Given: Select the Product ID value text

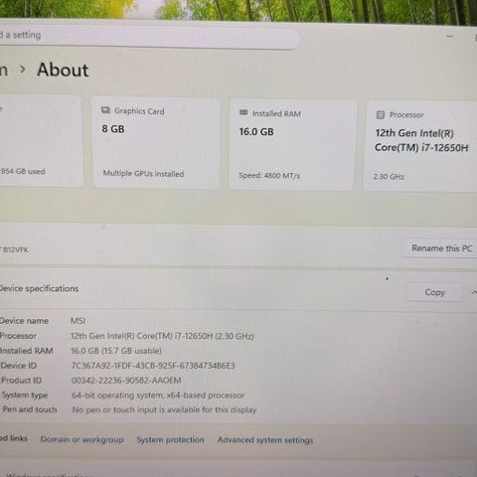Looking at the screenshot, I should (126, 380).
